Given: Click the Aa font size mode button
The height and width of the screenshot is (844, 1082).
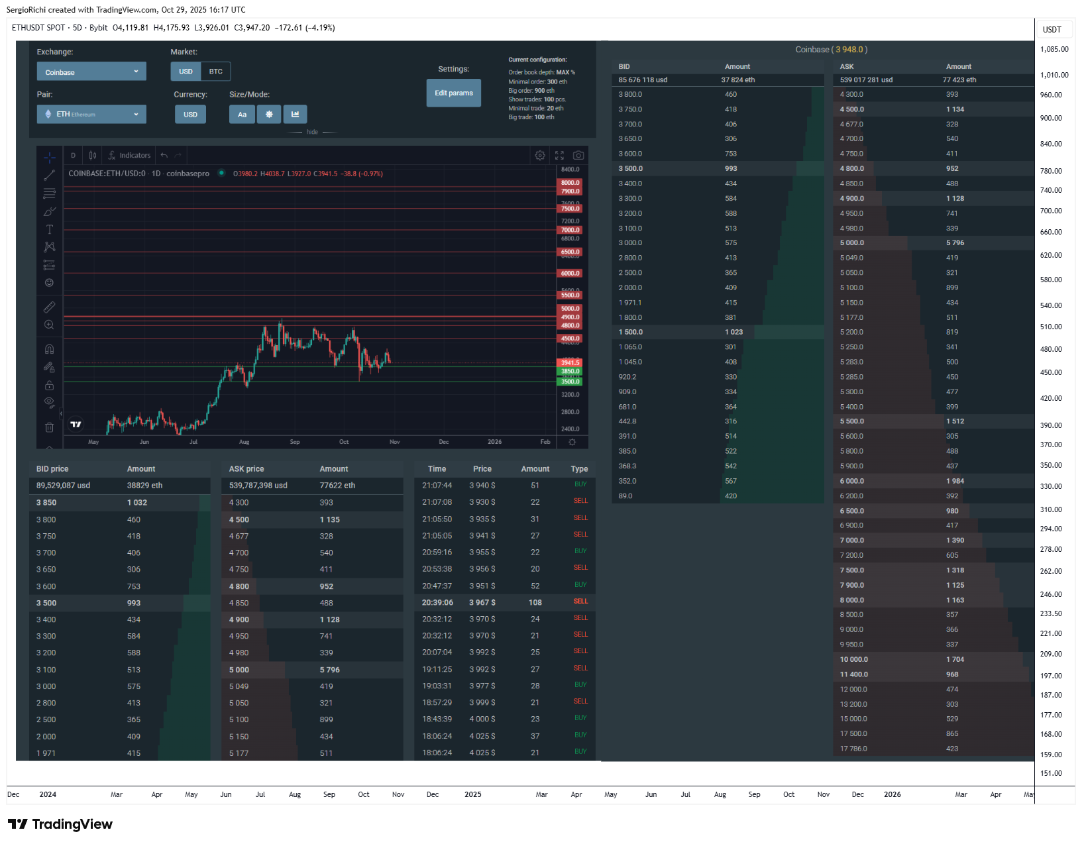Looking at the screenshot, I should point(242,114).
